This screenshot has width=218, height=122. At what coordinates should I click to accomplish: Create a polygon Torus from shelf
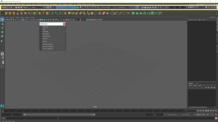(21, 13)
